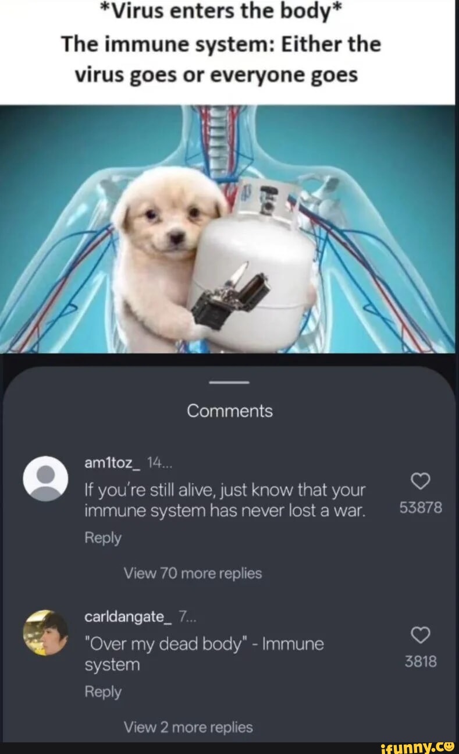This screenshot has width=459, height=754.
Task: Expand View 70 more replies
Action: pyautogui.click(x=193, y=574)
